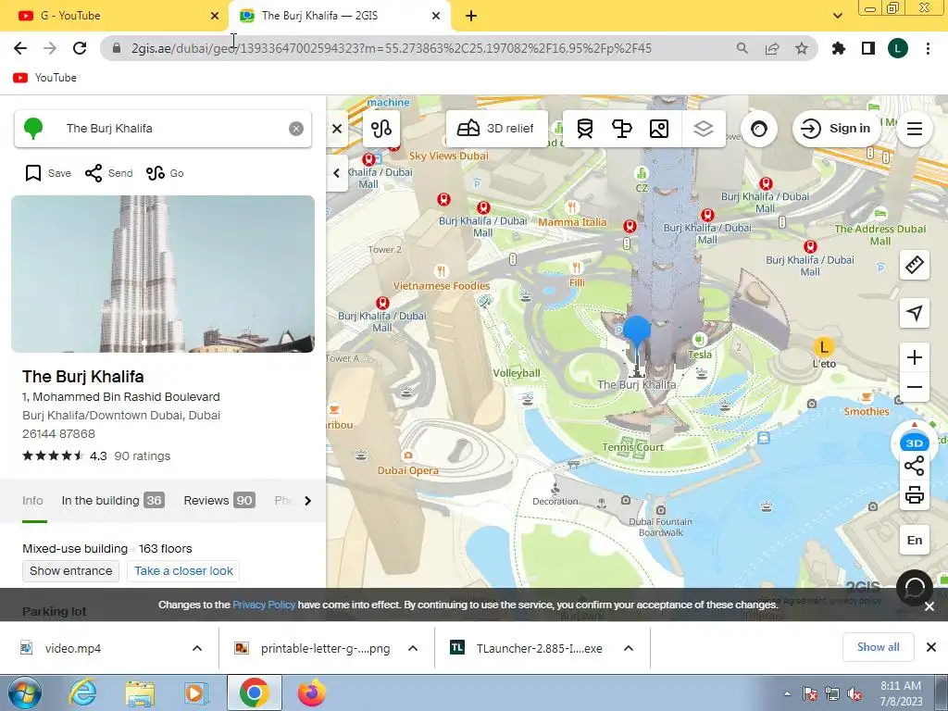Go back to previous page
Screen dimensions: 948x711
[20, 48]
